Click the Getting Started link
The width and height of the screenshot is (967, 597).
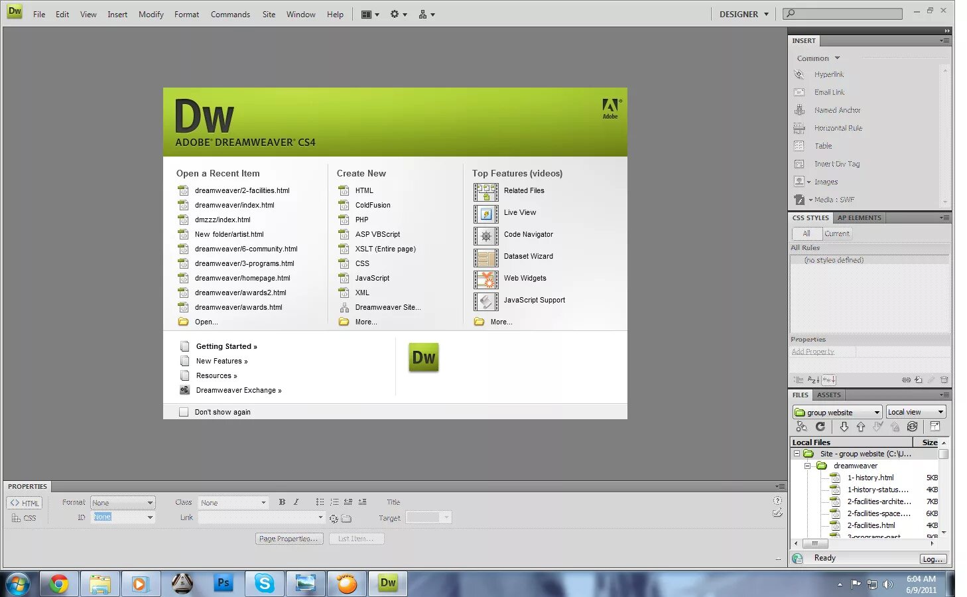(x=226, y=346)
